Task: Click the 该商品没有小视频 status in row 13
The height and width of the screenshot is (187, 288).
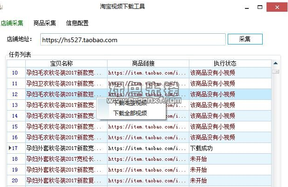Action: coord(213,105)
